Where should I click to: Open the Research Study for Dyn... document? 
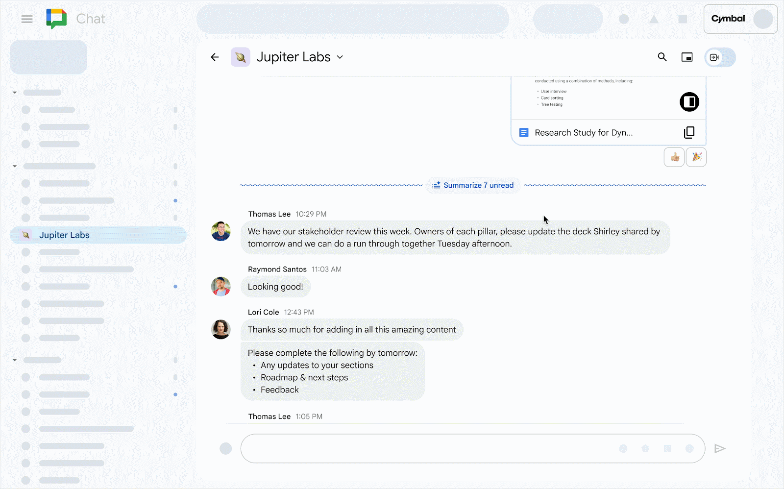point(583,133)
